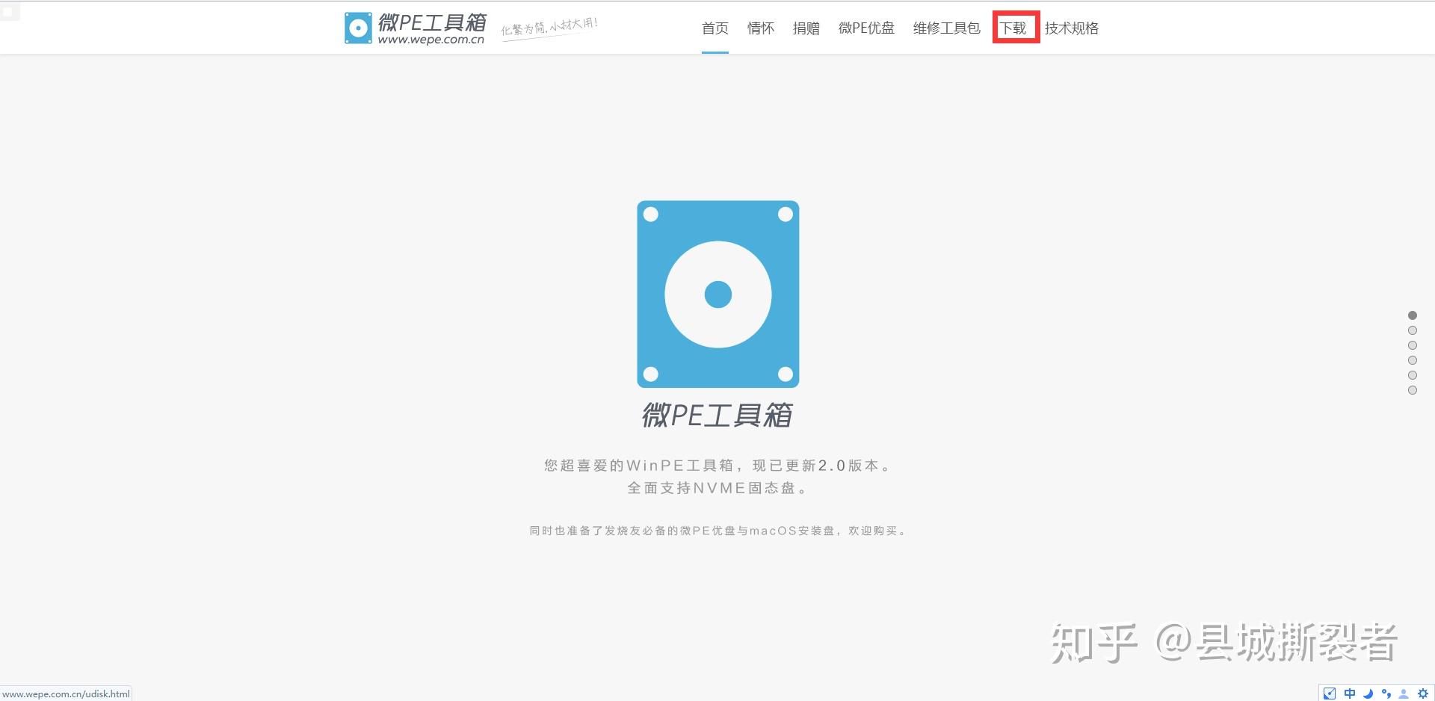This screenshot has width=1435, height=701.
Task: Open the 下载 download page
Action: click(1013, 28)
